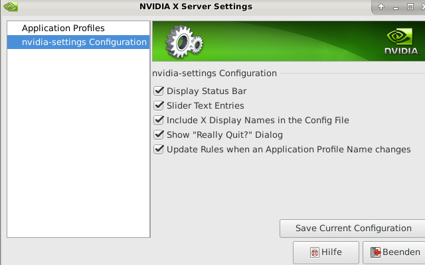
Task: Click the up-arrow window button in title bar
Action: coord(381,7)
